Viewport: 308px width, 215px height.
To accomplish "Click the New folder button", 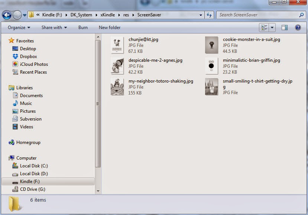I will coord(110,28).
